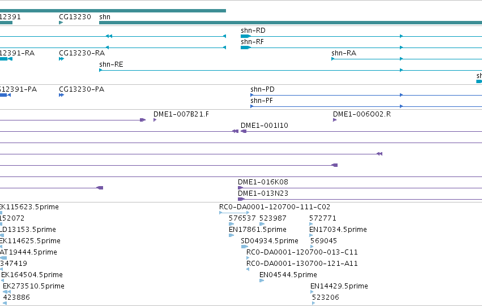
Task: Select the shn gene bar
Action: [x=291, y=23]
